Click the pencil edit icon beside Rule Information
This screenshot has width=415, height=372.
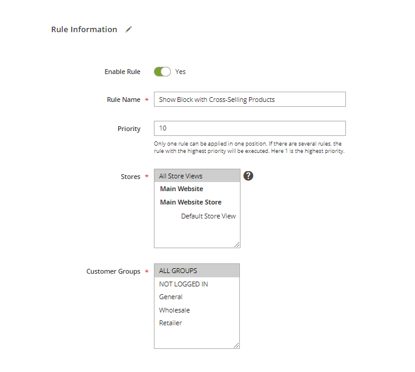[x=128, y=30]
